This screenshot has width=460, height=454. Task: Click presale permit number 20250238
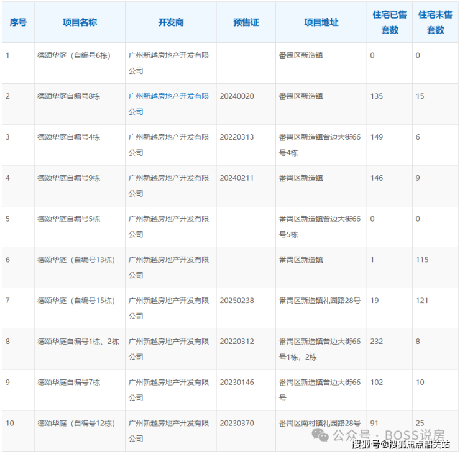tap(237, 301)
